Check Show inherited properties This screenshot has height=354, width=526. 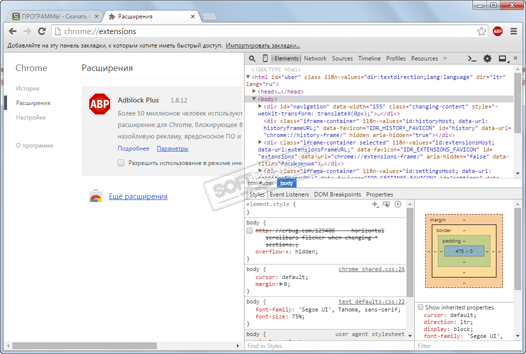click(x=421, y=307)
